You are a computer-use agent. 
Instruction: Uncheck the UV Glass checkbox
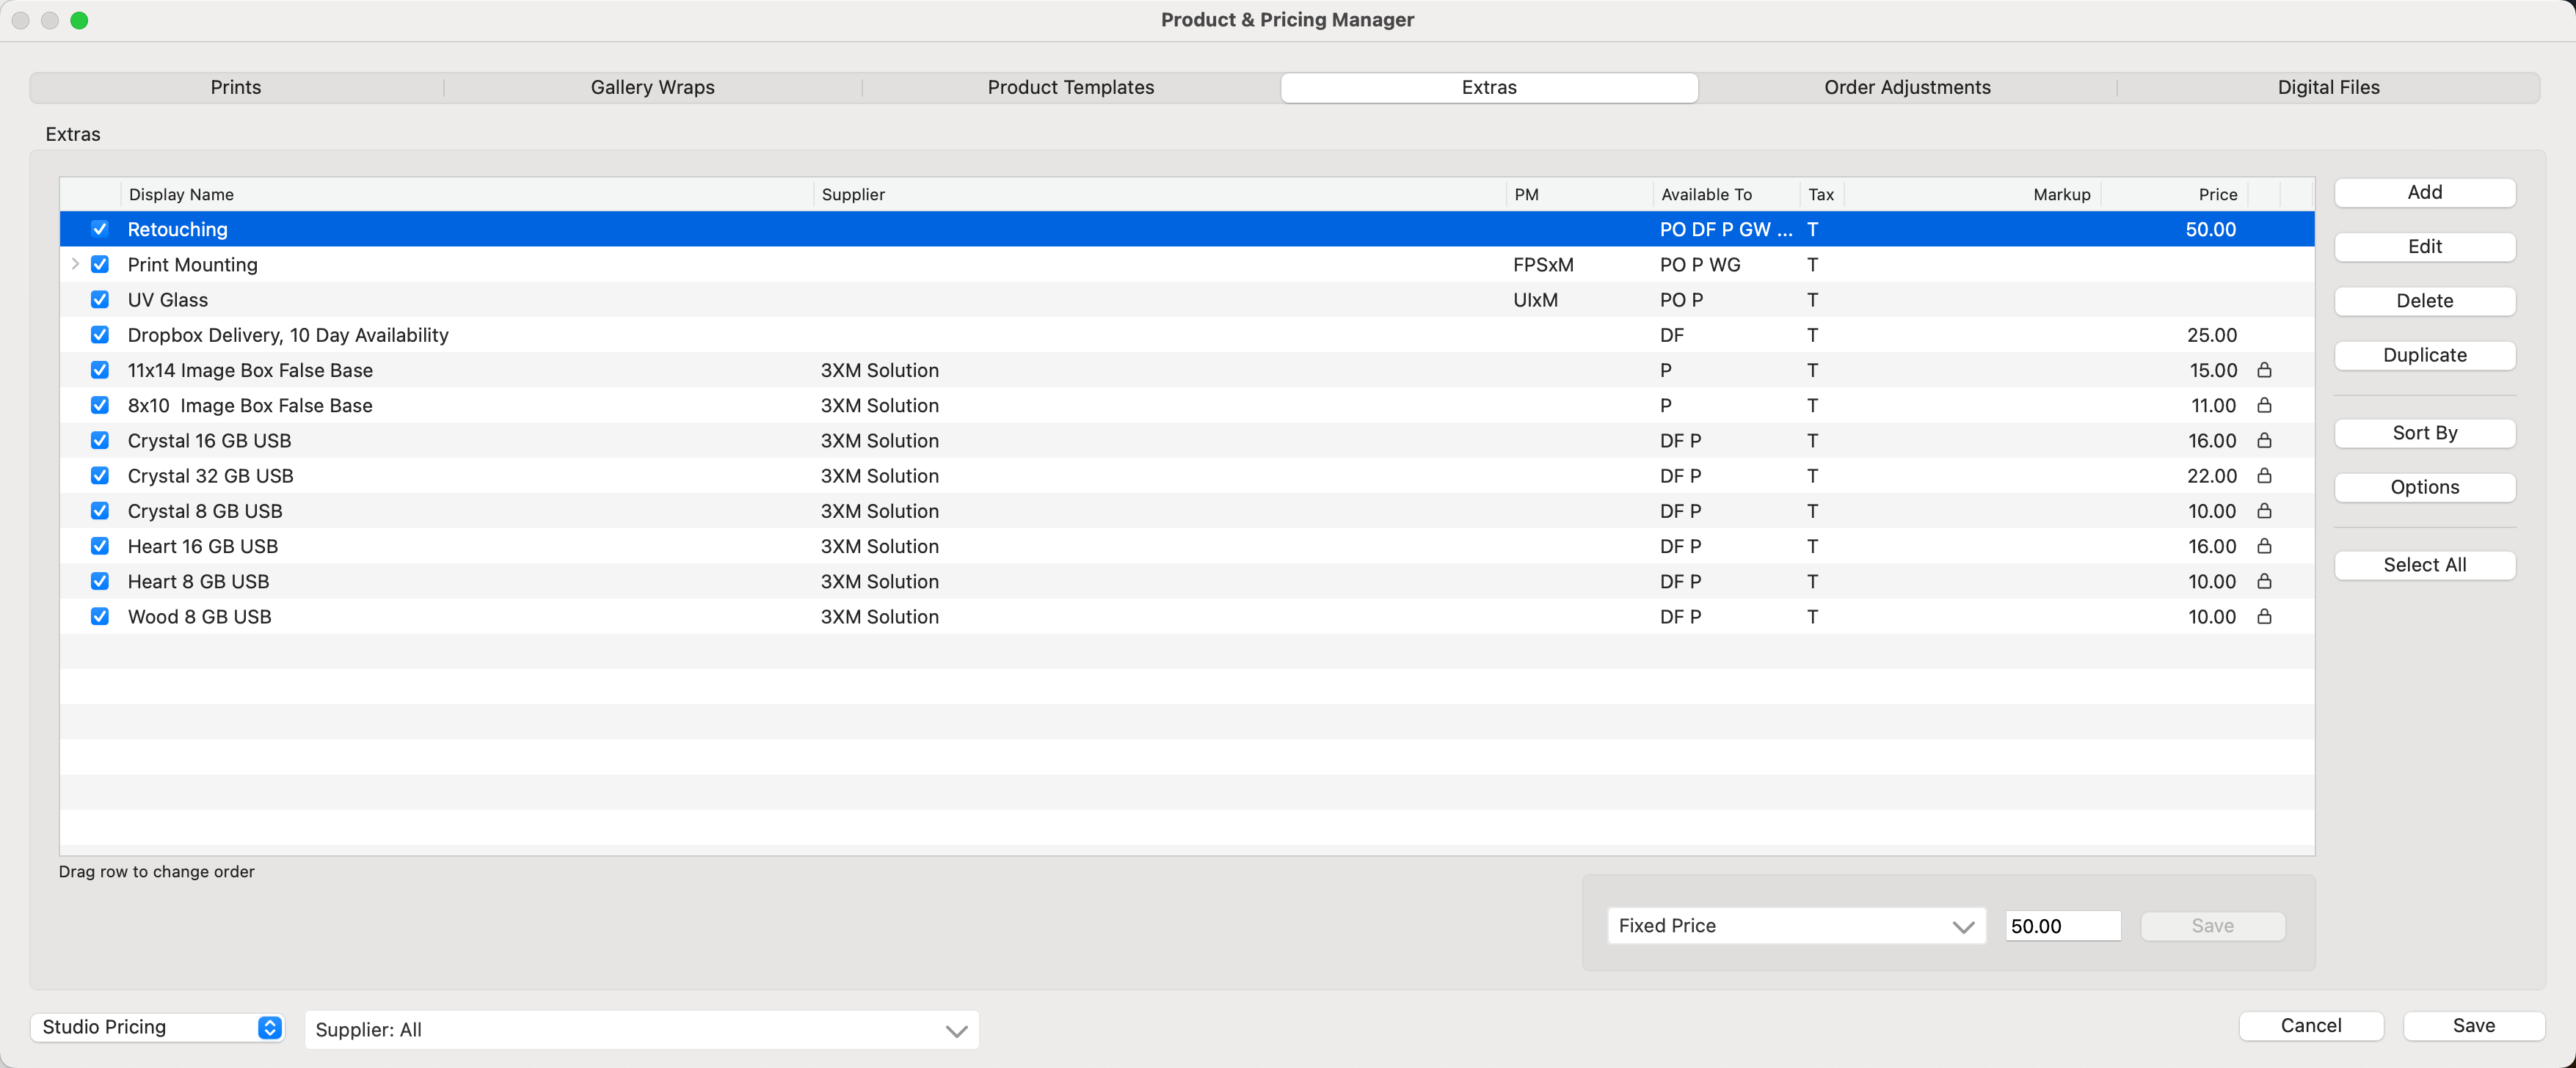point(100,300)
